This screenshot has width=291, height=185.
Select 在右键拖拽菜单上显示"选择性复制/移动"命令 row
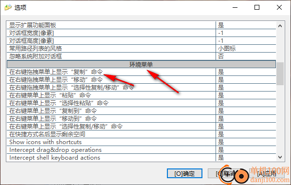coord(141,88)
